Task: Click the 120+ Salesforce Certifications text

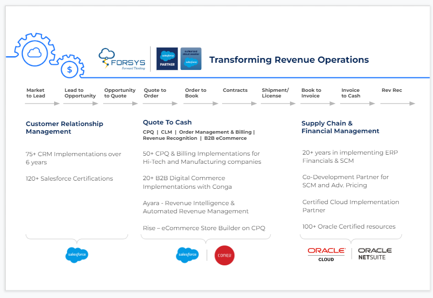Action: tap(69, 179)
